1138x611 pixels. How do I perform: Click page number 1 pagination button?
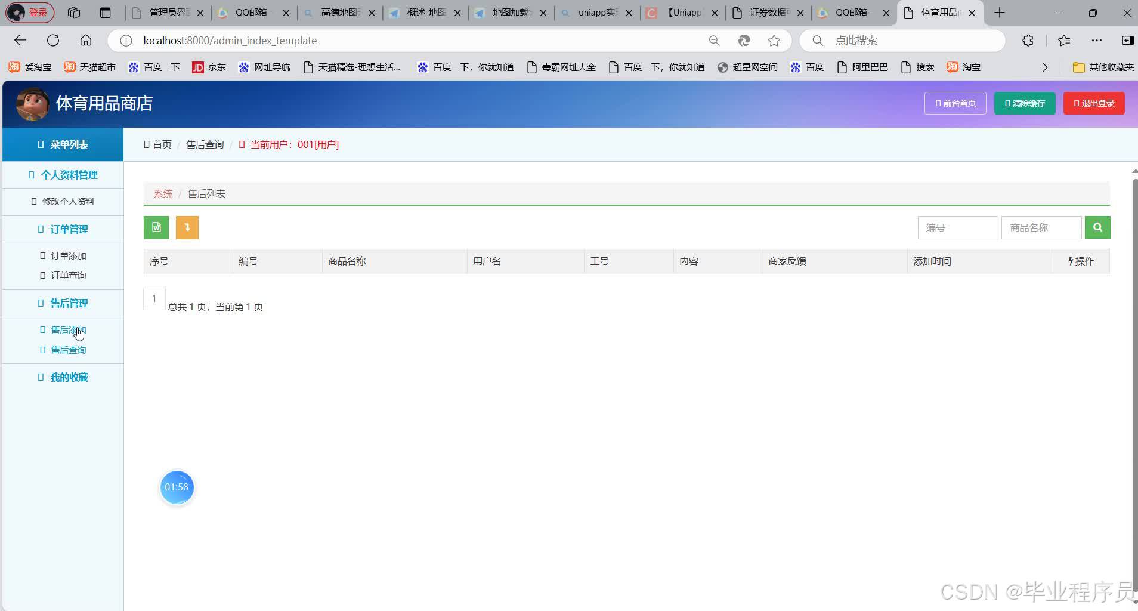(x=154, y=299)
